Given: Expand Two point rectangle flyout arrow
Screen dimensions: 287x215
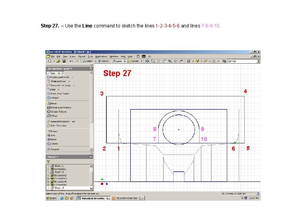Looking at the screenshot, I should (x=74, y=85).
